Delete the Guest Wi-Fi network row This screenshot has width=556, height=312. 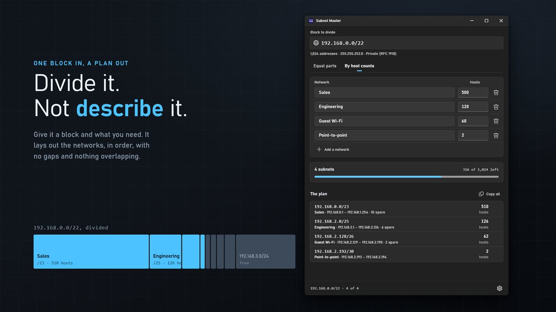[496, 121]
